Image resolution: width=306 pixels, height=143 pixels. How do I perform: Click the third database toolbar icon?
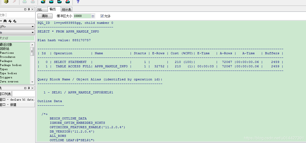59,2
